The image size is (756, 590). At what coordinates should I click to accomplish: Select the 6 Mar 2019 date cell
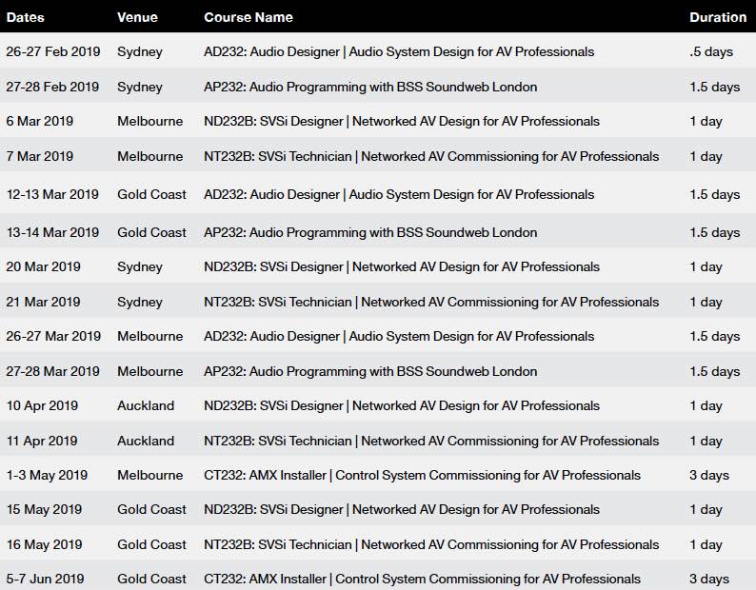click(x=40, y=121)
